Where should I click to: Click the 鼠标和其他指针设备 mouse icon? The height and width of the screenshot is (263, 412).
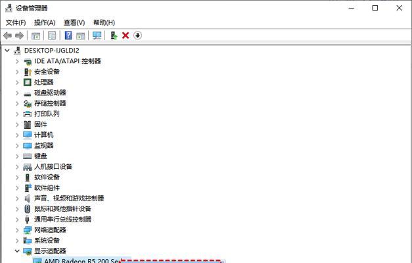28,209
